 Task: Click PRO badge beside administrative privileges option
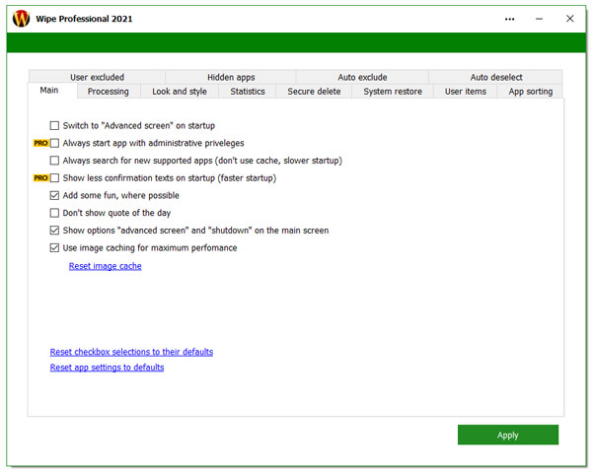(40, 143)
